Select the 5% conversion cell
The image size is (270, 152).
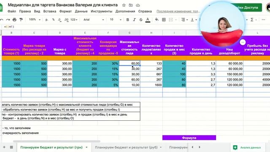coord(108,85)
